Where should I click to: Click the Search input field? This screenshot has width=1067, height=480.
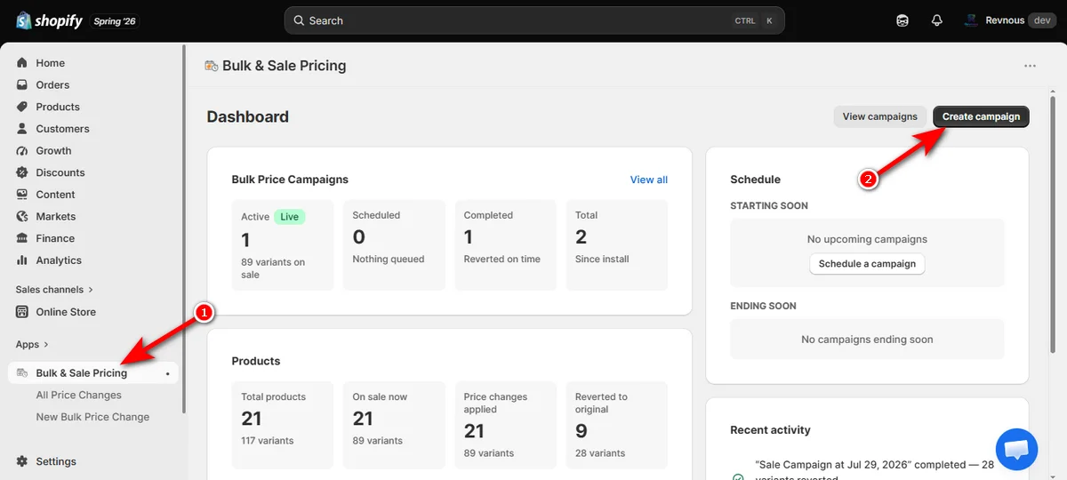[534, 20]
